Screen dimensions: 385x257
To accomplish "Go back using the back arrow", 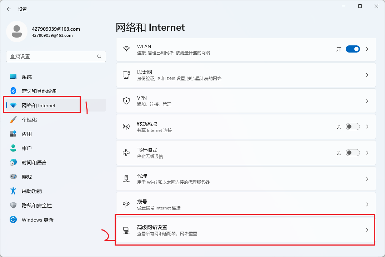I will click(9, 9).
